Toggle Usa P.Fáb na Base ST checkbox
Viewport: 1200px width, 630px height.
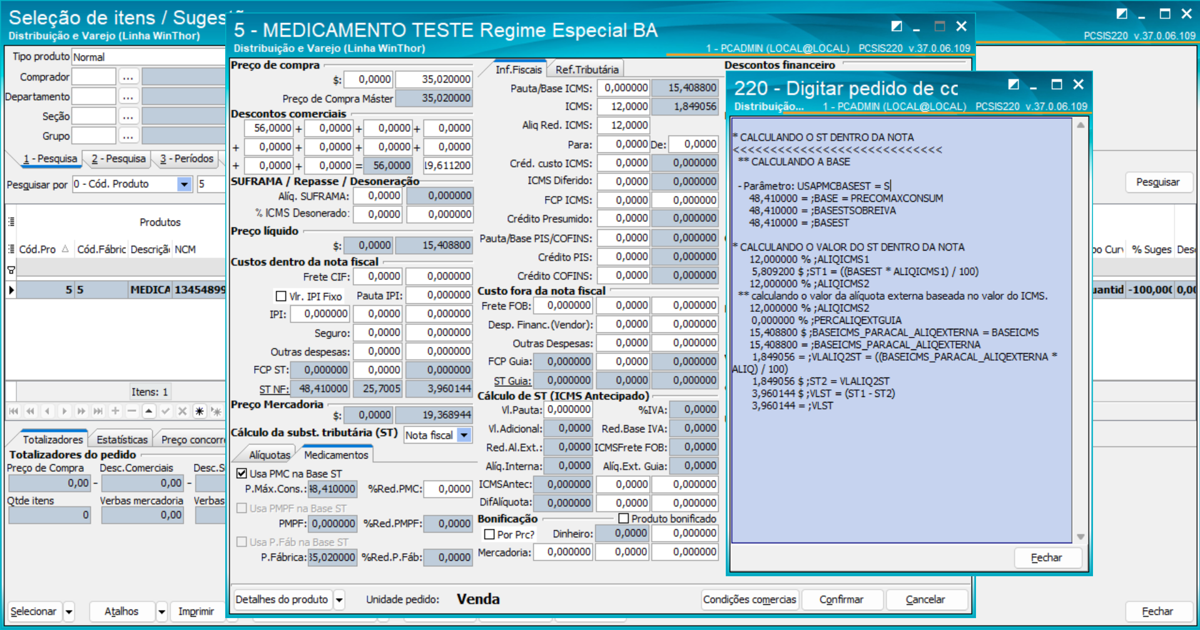tap(242, 542)
